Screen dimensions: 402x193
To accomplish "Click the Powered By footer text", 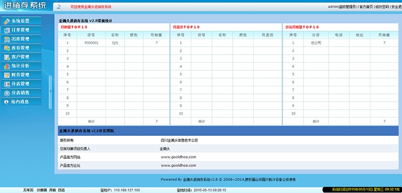I will tap(228, 179).
